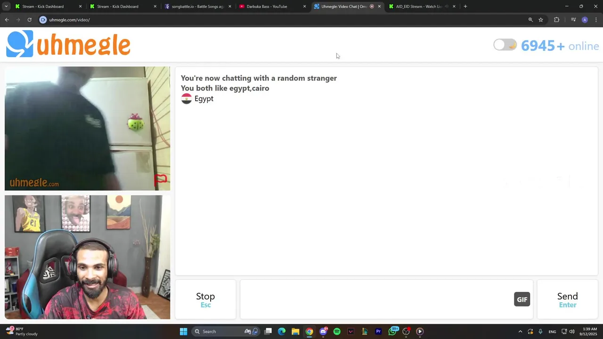Open WhatsApp from the taskbar
Viewport: 603px width, 339px height.
click(392, 331)
